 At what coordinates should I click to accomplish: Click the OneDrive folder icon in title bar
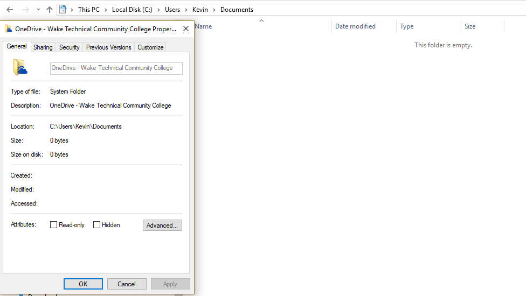[9, 29]
